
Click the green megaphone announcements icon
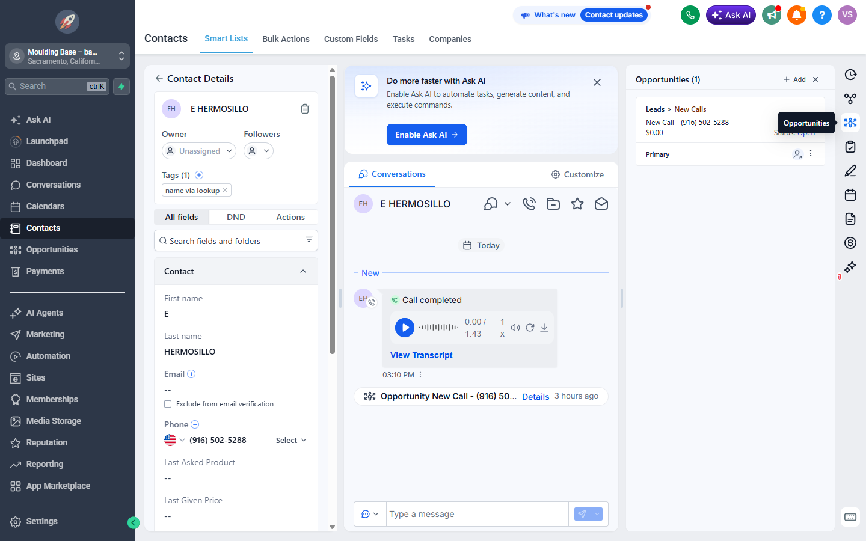(772, 15)
